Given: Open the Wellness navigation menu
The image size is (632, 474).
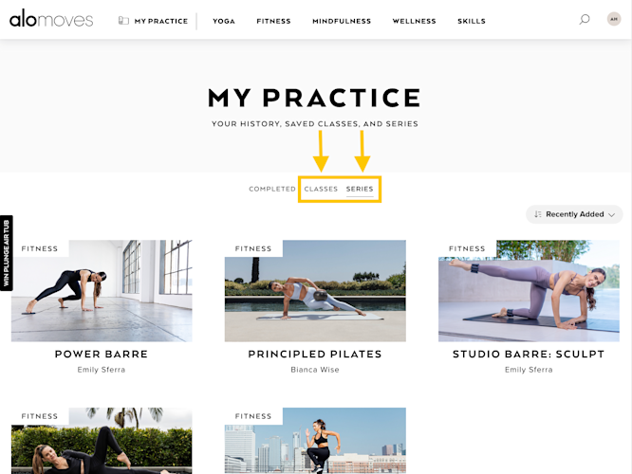Looking at the screenshot, I should tap(414, 21).
